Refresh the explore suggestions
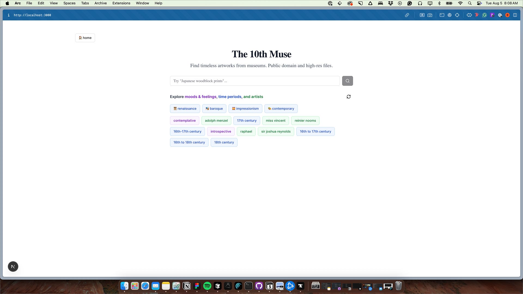The image size is (523, 294). [348, 97]
